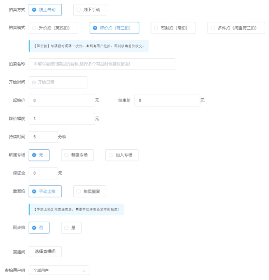Choose 密封拍 (暗拍) mode
The height and width of the screenshot is (280, 269).
click(173, 28)
